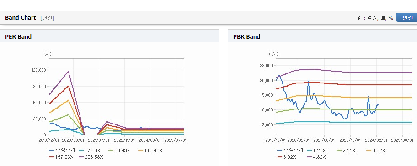
Task: Click the 20,000 y-axis label in PBR chart
Action: pyautogui.click(x=267, y=80)
